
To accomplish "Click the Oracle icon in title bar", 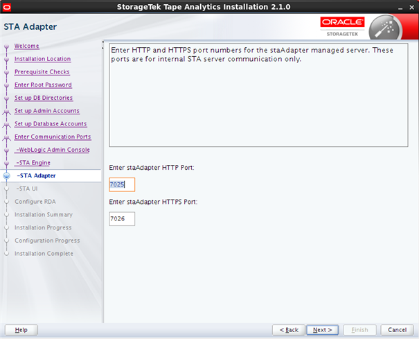I will tap(7, 7).
